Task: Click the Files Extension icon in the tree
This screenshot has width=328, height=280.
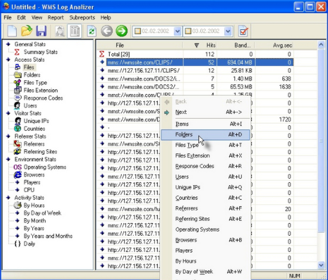Action: (17, 90)
